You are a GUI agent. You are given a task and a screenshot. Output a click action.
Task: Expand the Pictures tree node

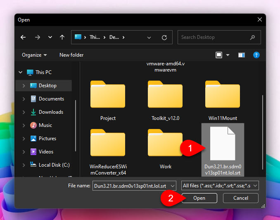pyautogui.click(x=24, y=139)
